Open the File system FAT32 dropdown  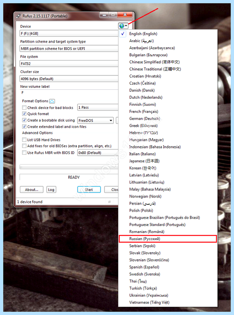click(x=69, y=64)
